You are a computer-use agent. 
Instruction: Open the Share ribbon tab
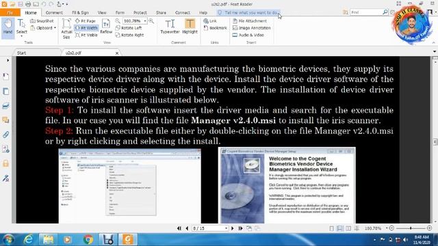161,12
